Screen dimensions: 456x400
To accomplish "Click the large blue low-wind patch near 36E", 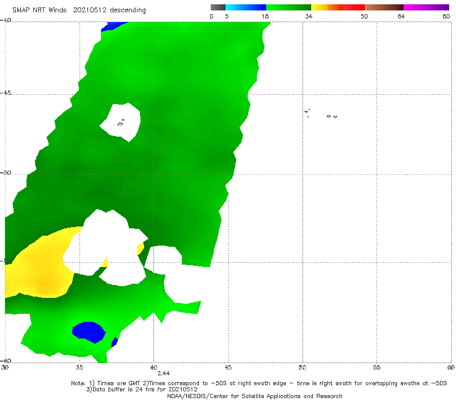I will [89, 332].
